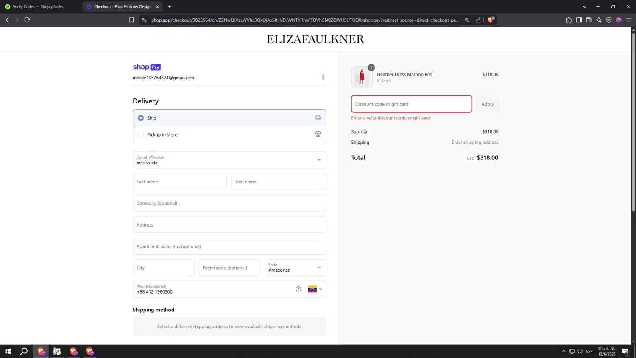Click the browser URL address bar

305,20
